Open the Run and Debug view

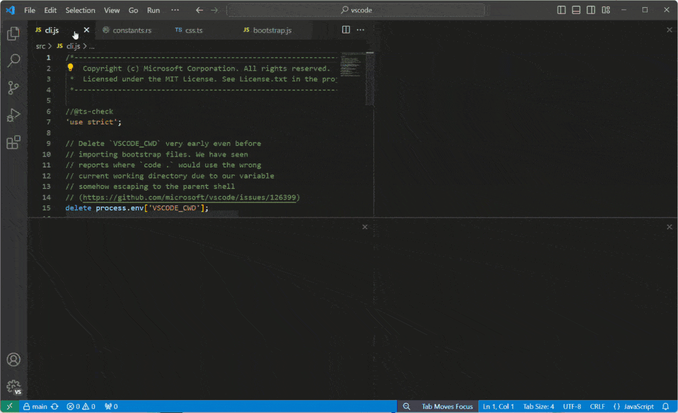(14, 115)
